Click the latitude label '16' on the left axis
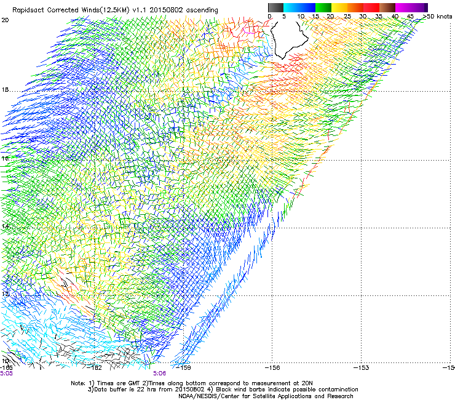The width and height of the screenshot is (455, 400). (x=5, y=158)
